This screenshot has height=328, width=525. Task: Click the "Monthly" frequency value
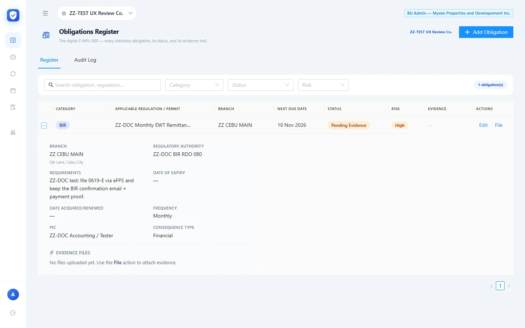click(163, 216)
